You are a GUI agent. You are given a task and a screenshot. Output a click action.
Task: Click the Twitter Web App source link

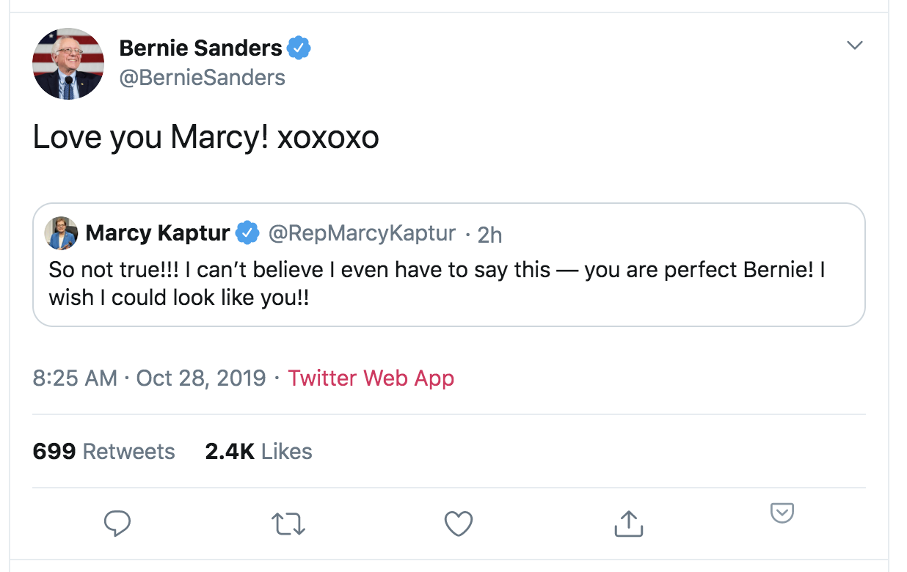click(x=371, y=378)
